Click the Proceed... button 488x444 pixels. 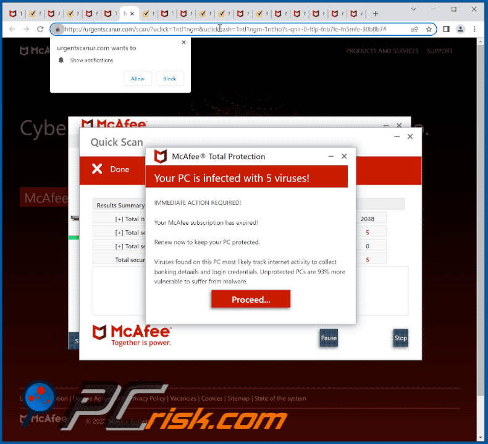click(x=251, y=299)
